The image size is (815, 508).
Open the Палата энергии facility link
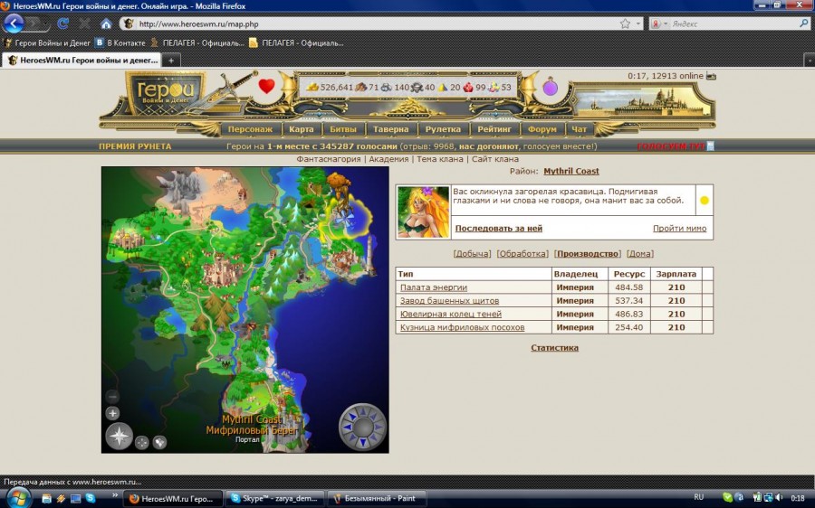[434, 287]
